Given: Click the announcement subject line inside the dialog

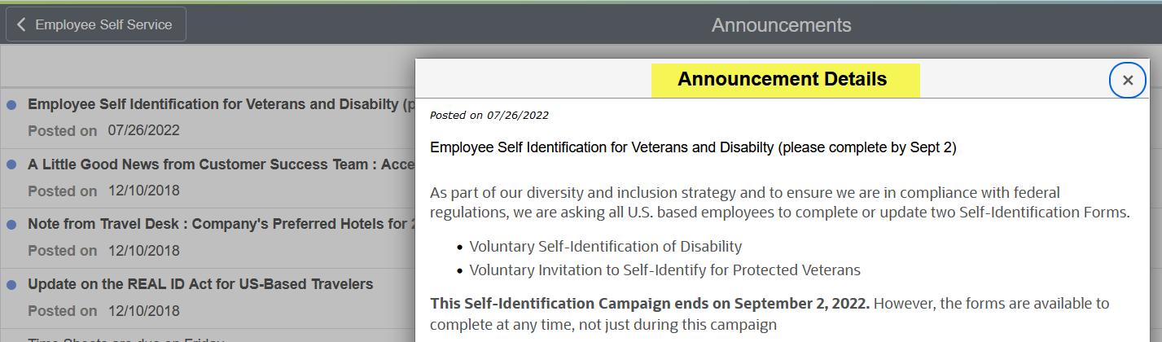Looking at the screenshot, I should pos(692,147).
